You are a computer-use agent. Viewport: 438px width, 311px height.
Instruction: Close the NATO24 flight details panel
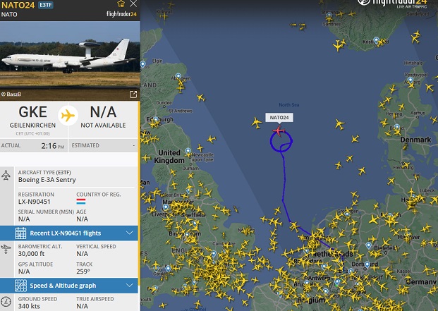coord(133,4)
